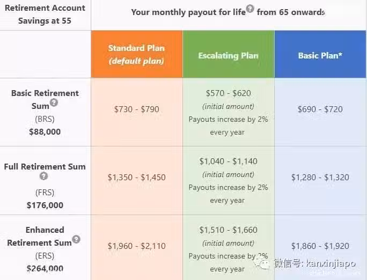Screen dimensions: 367x280
Task: Click the $1,960 - $2,110 payout cell
Action: [137, 246]
